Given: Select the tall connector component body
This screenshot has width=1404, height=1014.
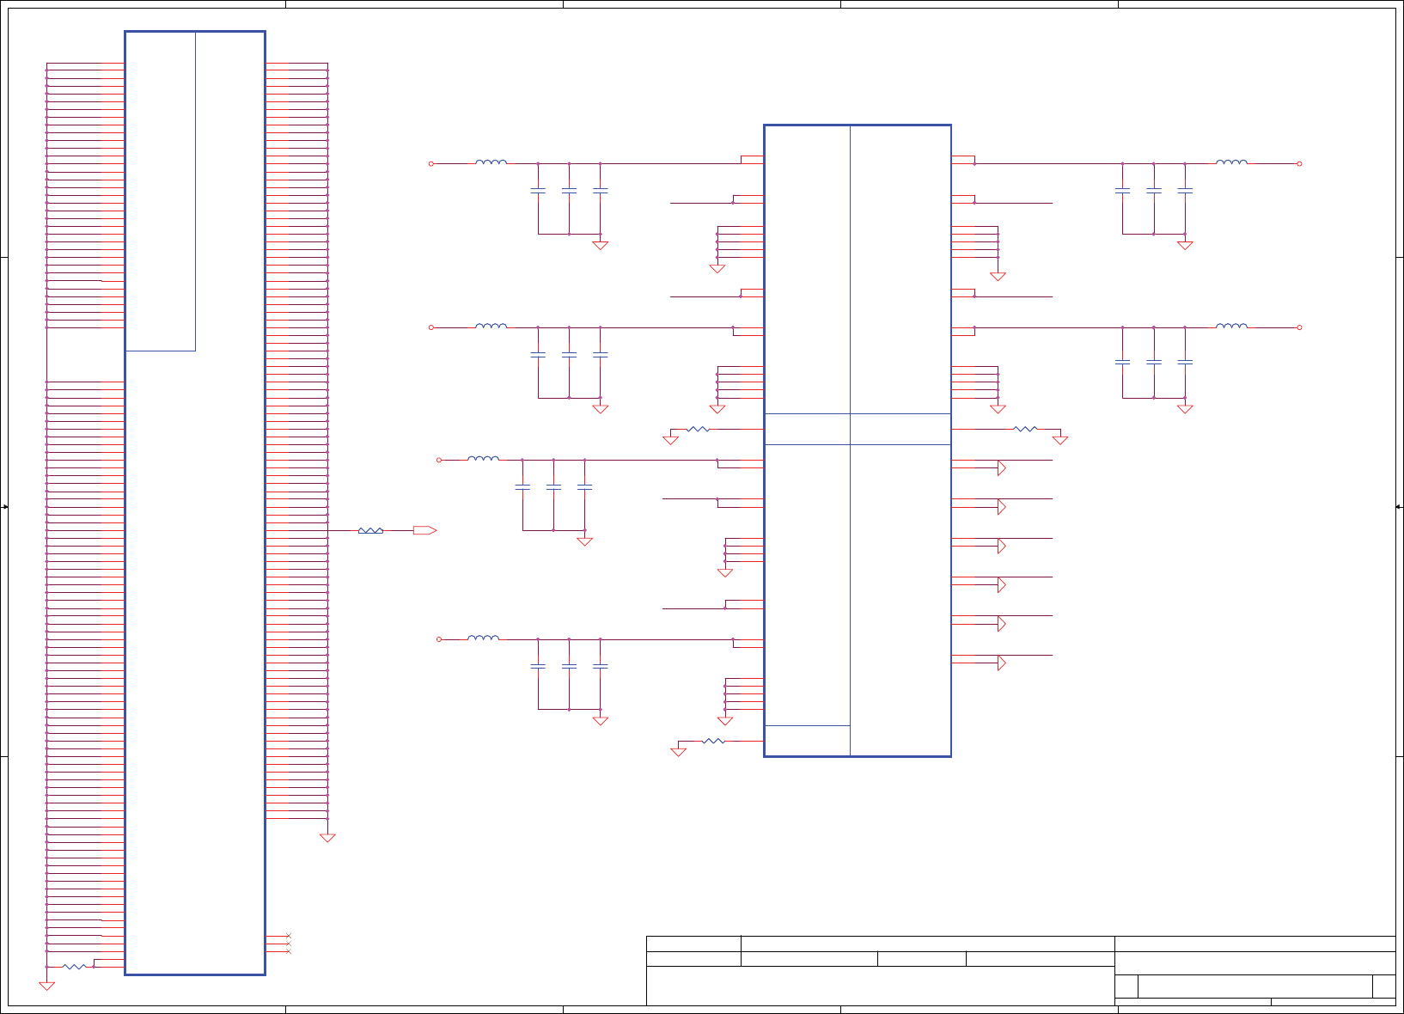Looking at the screenshot, I should pos(195,503).
